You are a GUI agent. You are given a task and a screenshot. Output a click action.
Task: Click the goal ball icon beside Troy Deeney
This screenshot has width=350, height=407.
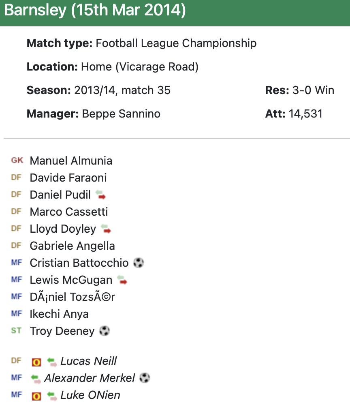(x=105, y=331)
